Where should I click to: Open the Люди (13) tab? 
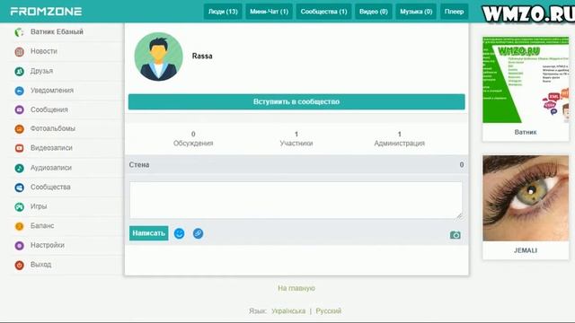(x=223, y=12)
